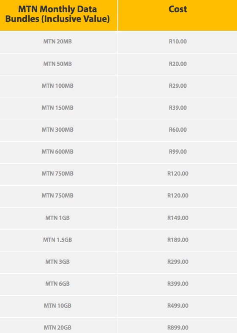Select the R299.00 price cell
237x333 pixels.
[178, 262]
